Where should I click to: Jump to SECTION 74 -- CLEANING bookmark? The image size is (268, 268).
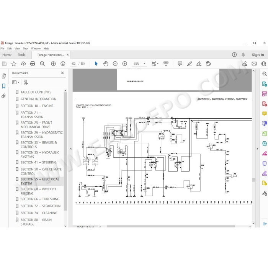pyautogui.click(x=39, y=213)
